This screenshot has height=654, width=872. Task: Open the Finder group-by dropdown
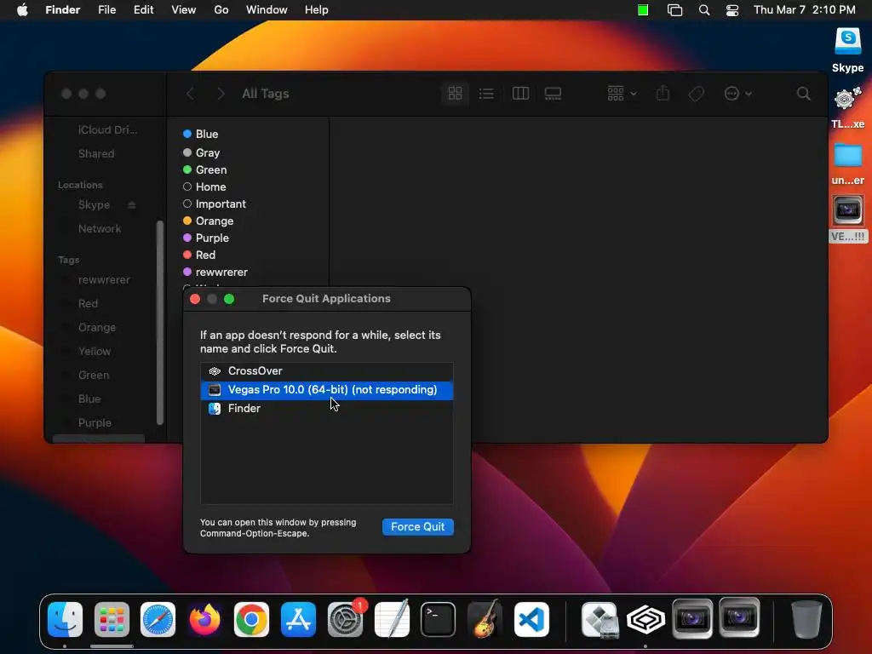[622, 94]
